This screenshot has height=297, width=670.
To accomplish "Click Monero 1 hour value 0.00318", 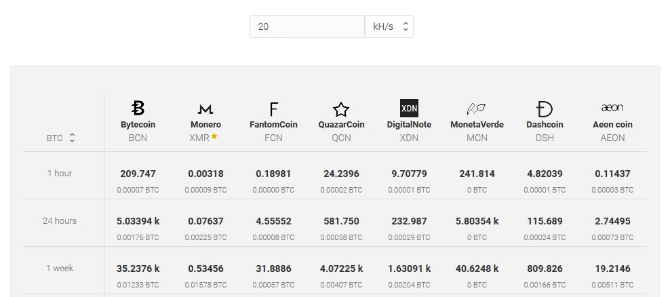I will (x=205, y=174).
